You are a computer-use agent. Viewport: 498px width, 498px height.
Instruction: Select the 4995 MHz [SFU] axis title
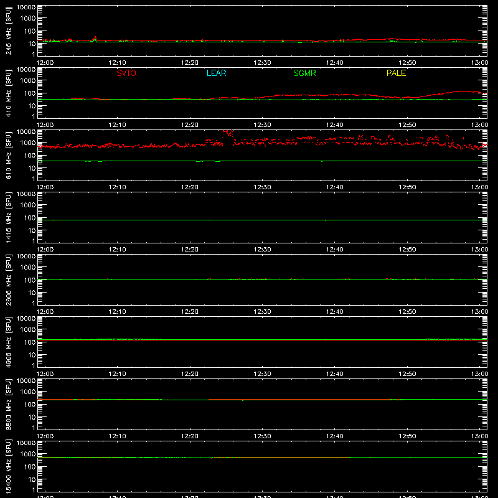pos(8,342)
